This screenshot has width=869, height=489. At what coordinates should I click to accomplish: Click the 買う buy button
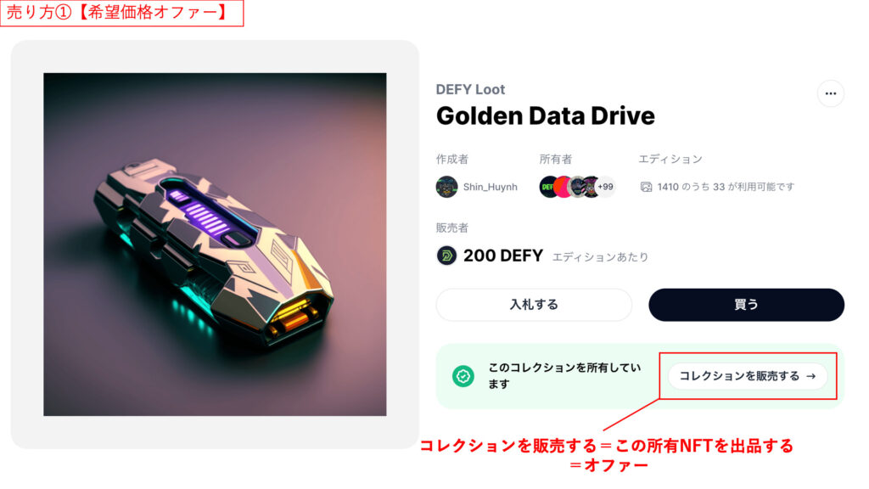(x=746, y=305)
